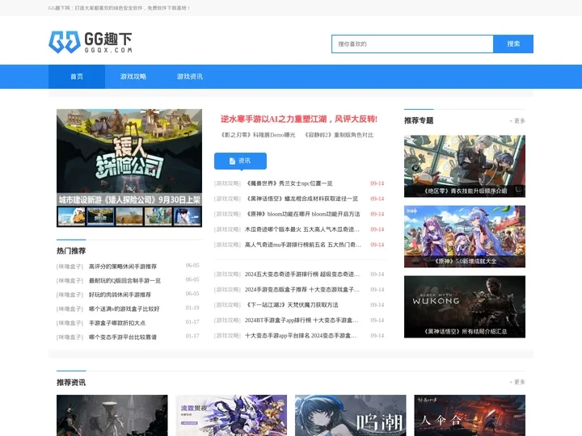Select the desert scene carousel thumbnail

click(x=129, y=216)
